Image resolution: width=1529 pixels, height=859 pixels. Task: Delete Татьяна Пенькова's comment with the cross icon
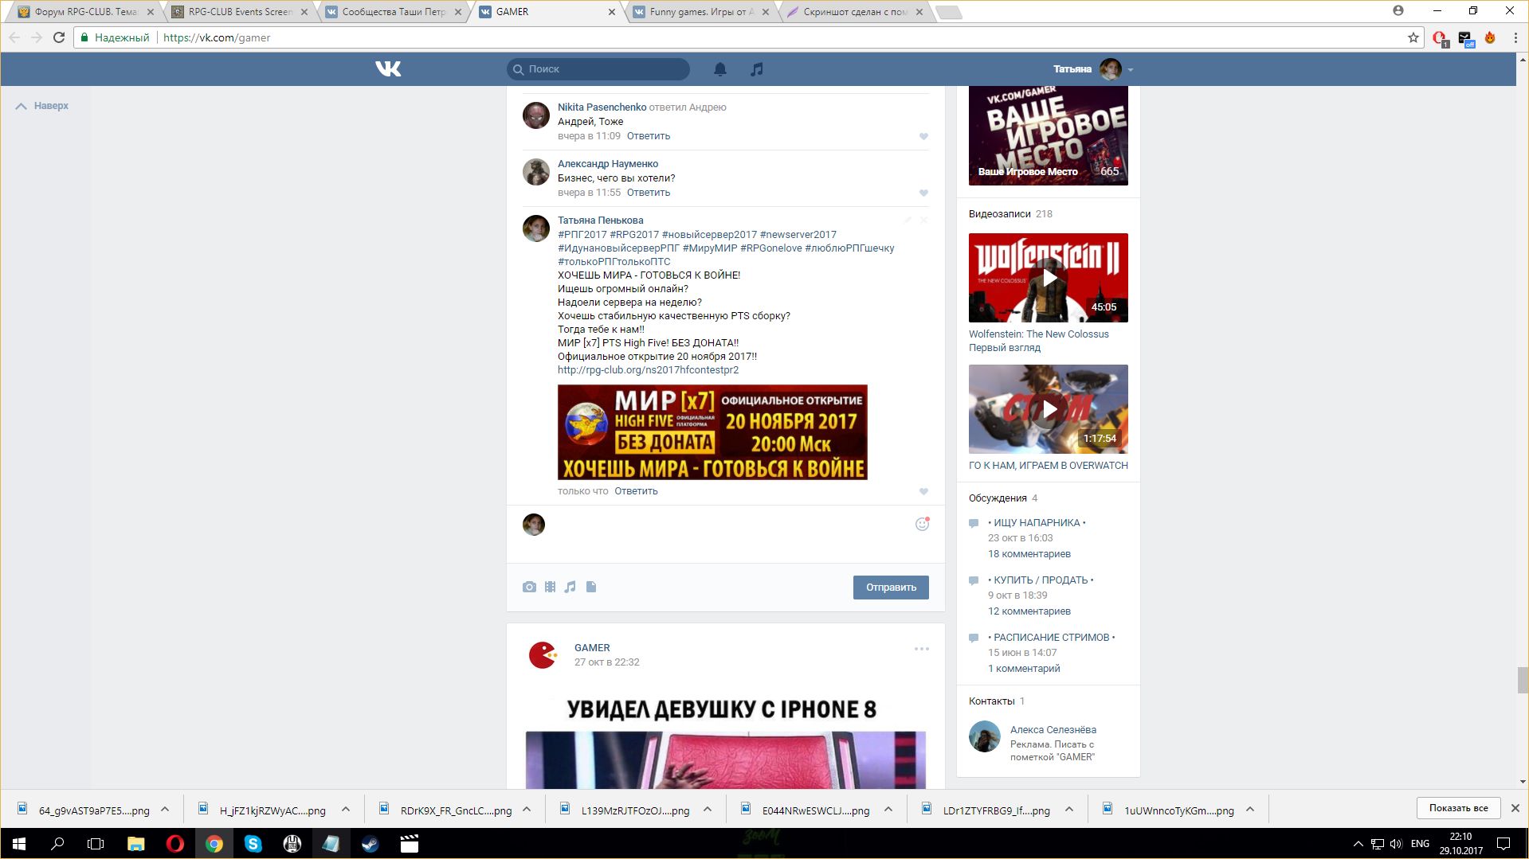(x=924, y=220)
